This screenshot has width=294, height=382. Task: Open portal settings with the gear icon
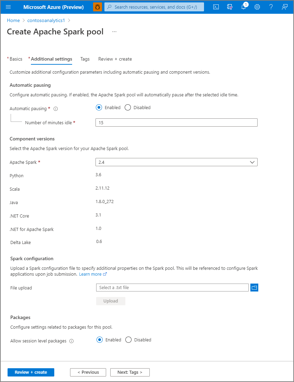coord(257,7)
